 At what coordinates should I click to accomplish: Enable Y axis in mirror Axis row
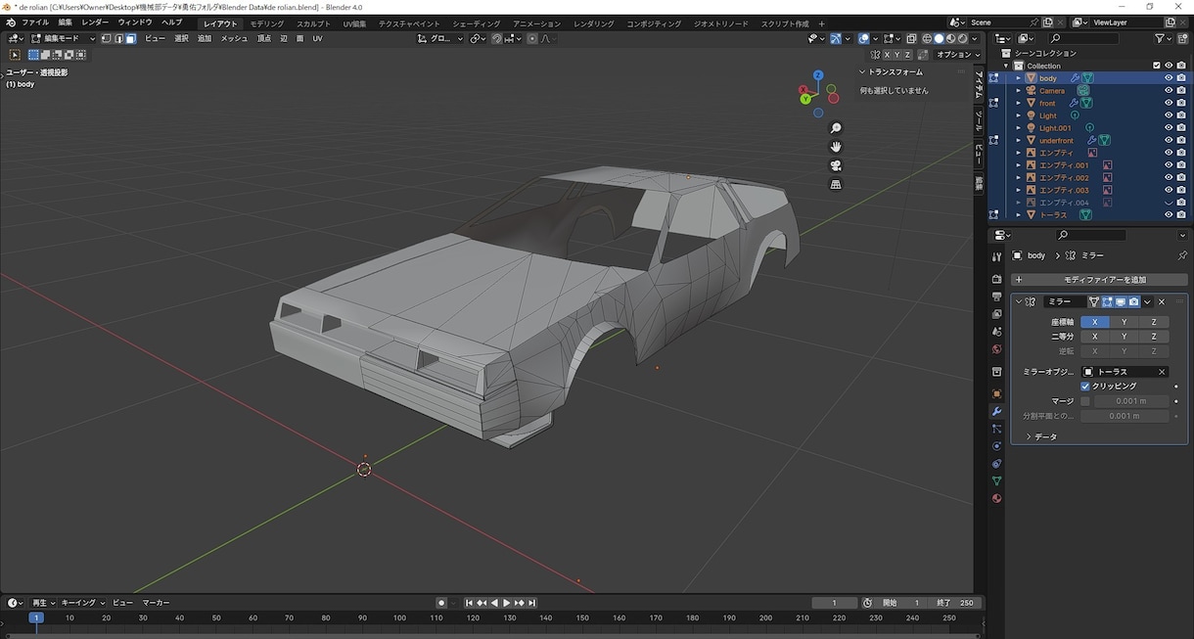[1124, 322]
